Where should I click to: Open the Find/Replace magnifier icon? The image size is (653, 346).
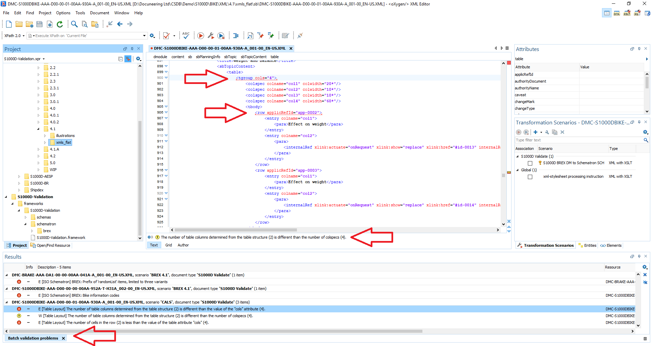(74, 24)
